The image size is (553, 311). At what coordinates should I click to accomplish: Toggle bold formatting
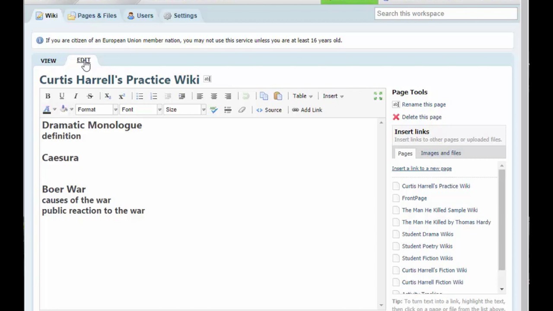[x=48, y=96]
